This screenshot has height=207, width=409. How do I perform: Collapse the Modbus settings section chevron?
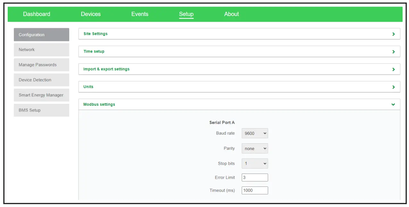pyautogui.click(x=394, y=104)
